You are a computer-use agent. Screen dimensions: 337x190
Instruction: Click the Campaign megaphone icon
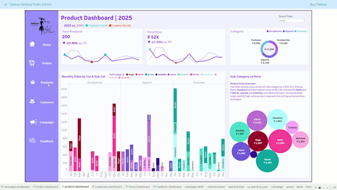(34, 122)
